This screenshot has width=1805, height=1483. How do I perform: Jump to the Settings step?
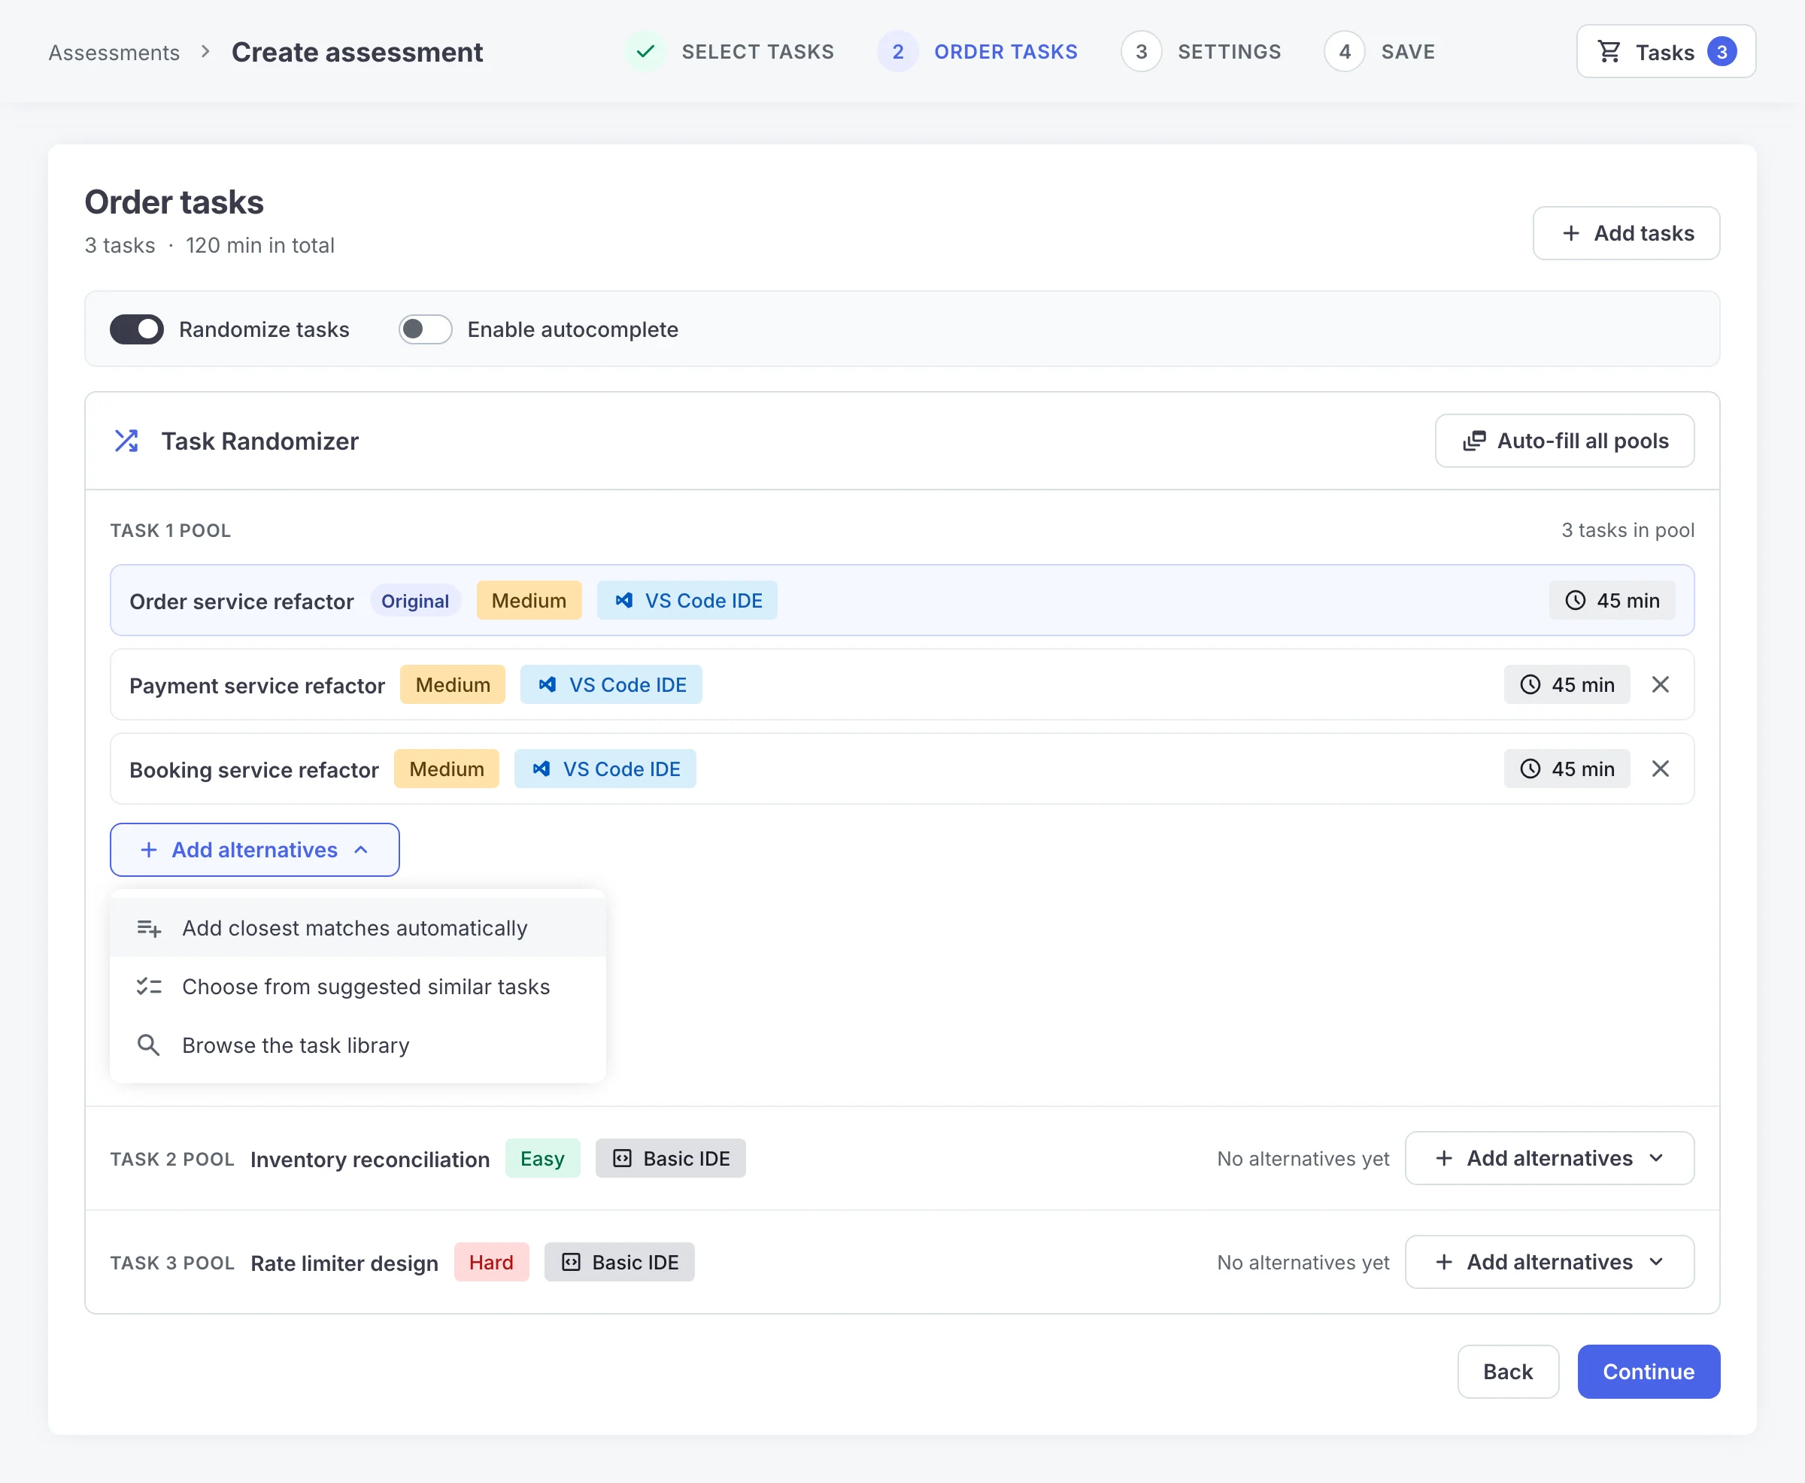(1201, 52)
